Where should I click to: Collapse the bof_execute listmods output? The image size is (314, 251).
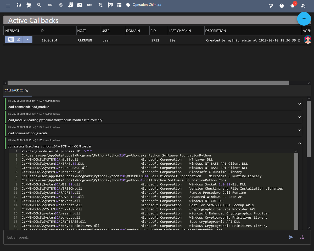pyautogui.click(x=300, y=143)
